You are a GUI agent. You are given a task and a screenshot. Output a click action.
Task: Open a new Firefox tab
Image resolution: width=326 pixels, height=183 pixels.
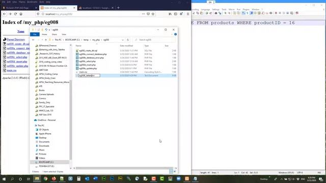point(118,8)
